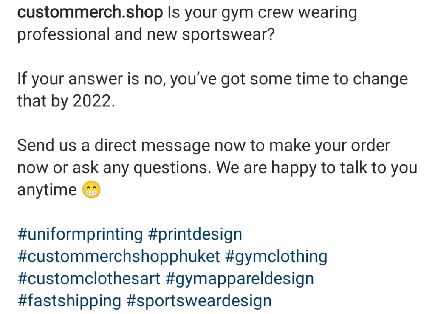This screenshot has width=435, height=314.
Task: Open the #sportsweardesign hashtag
Action: pyautogui.click(x=199, y=301)
